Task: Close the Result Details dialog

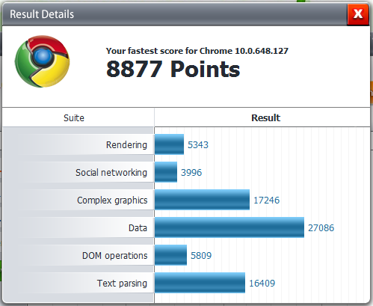Action: pos(358,14)
